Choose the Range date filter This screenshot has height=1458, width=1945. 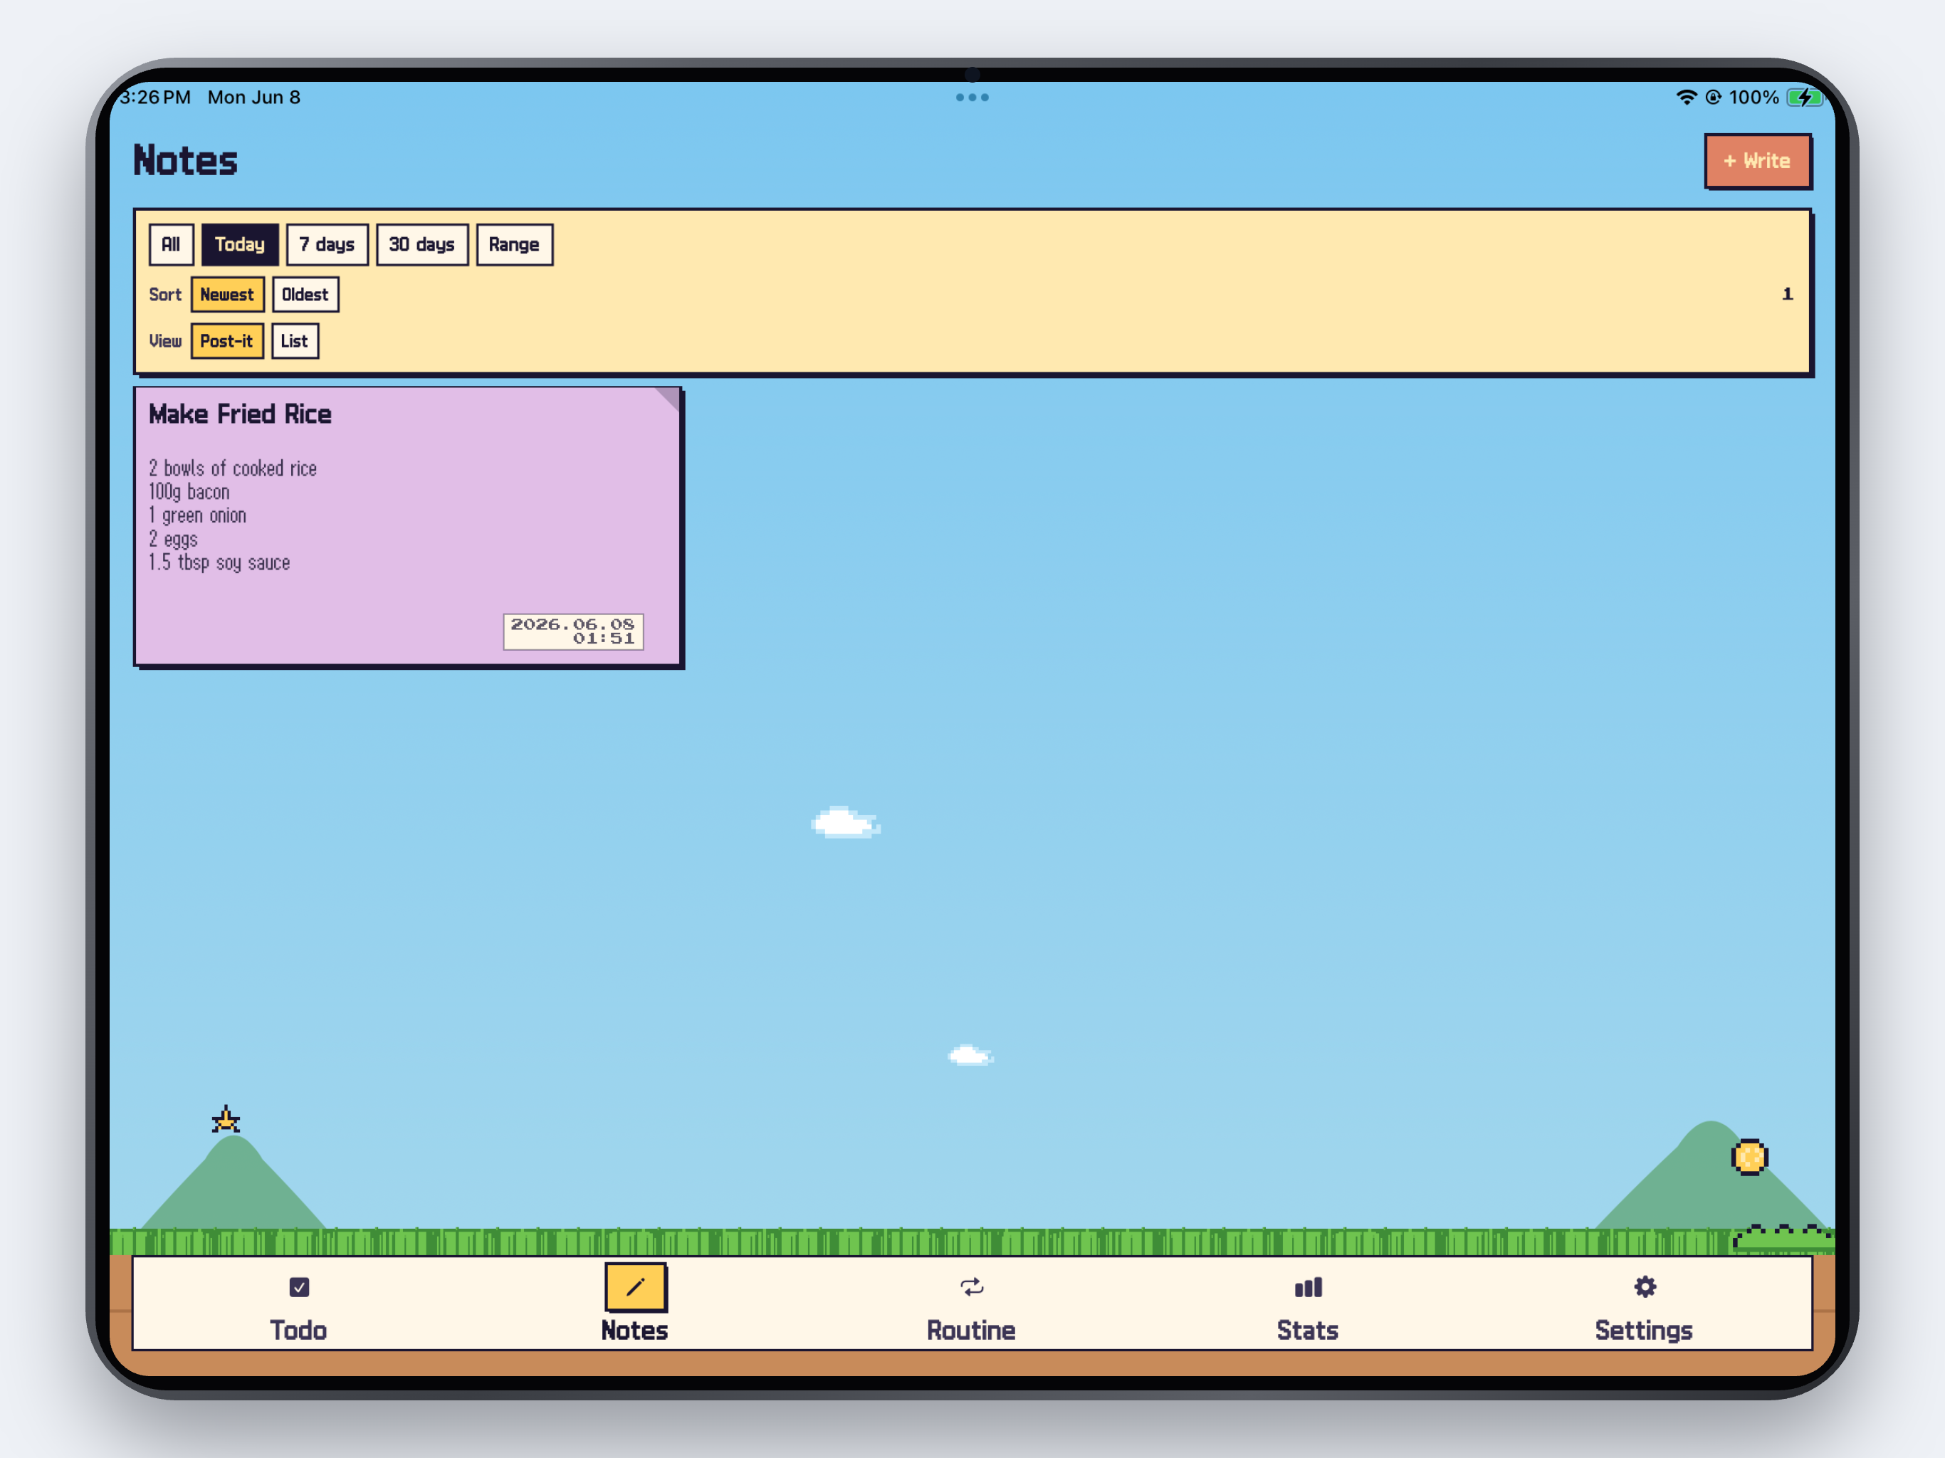515,244
